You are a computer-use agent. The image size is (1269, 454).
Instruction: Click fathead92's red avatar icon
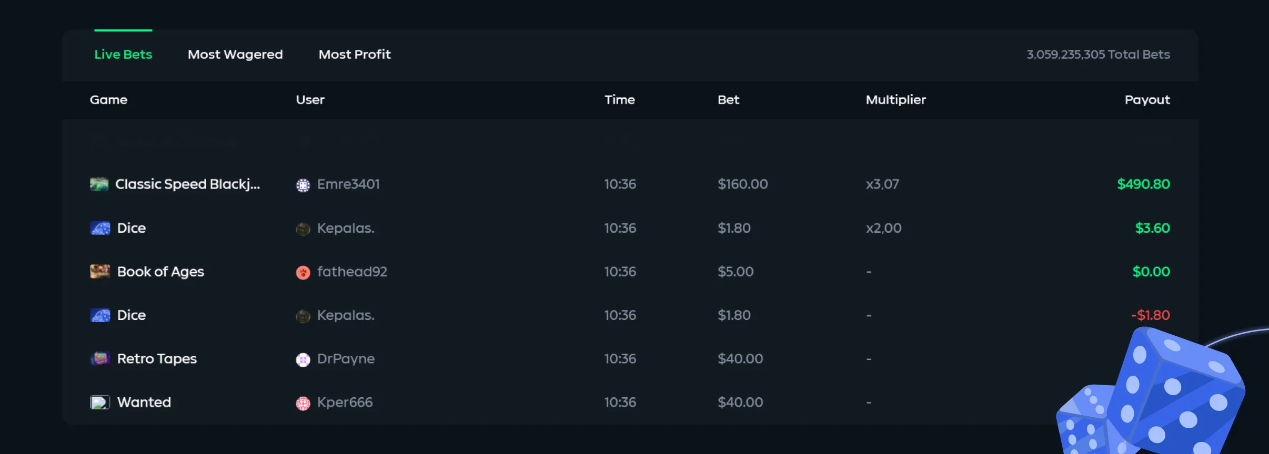coord(303,272)
